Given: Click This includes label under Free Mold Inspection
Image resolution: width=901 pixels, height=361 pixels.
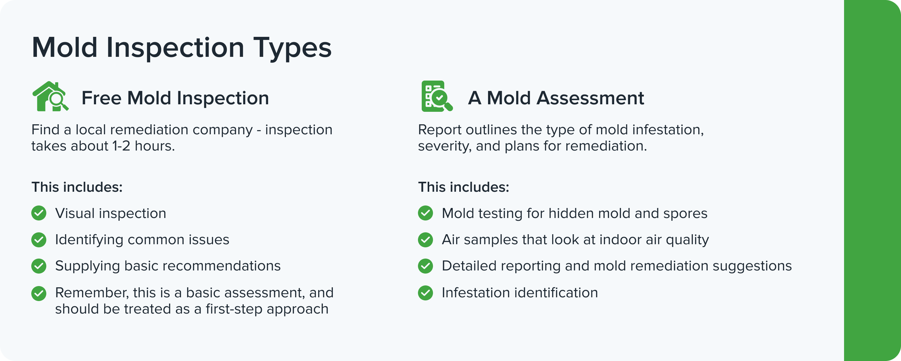Looking at the screenshot, I should coord(77,187).
